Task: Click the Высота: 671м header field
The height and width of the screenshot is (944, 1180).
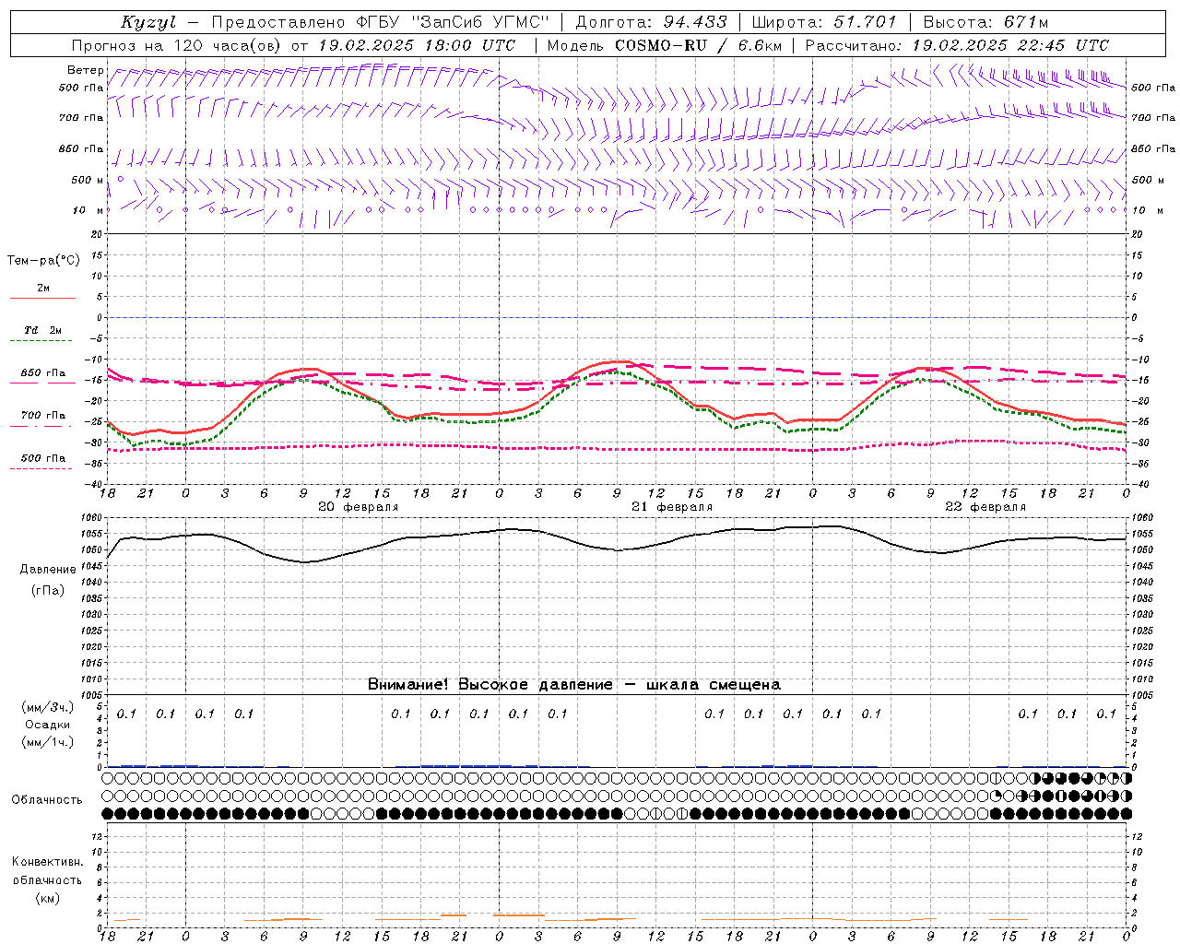Action: point(985,22)
